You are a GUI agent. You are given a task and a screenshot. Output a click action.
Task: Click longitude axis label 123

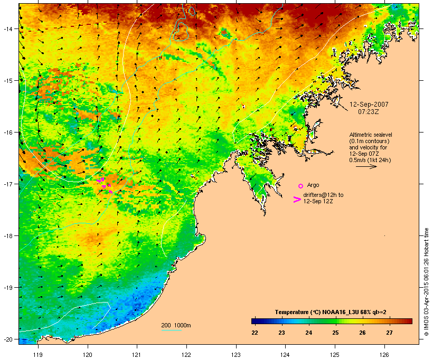tap(236, 355)
